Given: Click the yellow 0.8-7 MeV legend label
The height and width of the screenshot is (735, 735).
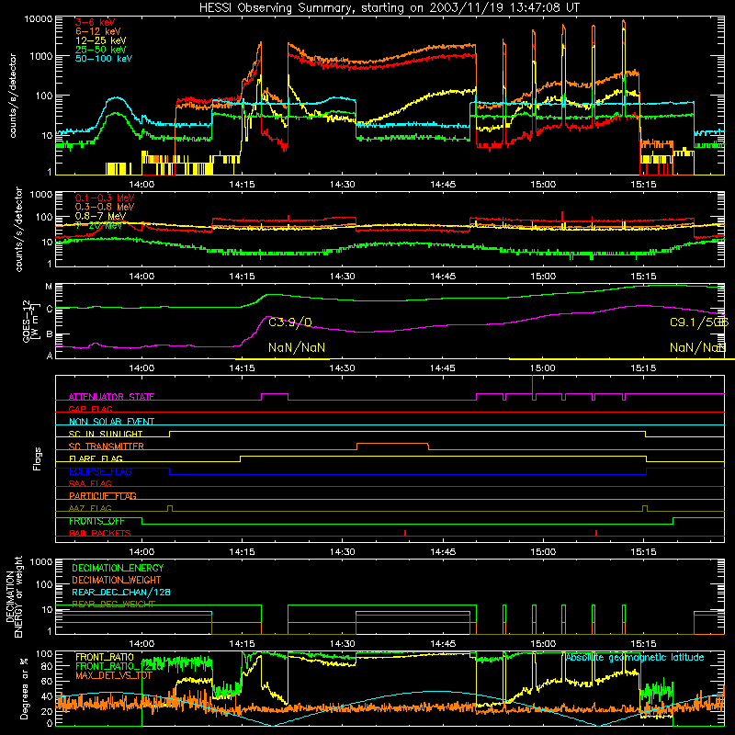Looking at the screenshot, I should click(100, 216).
